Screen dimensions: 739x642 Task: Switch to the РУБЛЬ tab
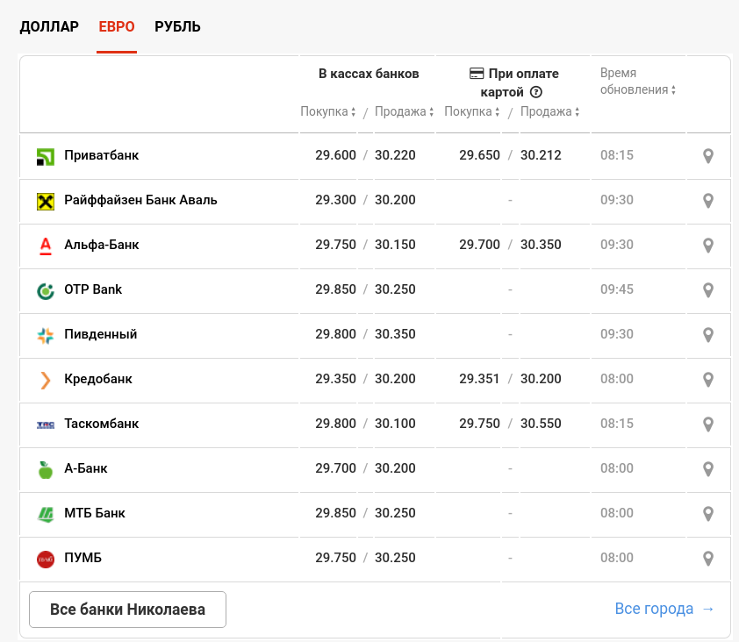click(177, 26)
